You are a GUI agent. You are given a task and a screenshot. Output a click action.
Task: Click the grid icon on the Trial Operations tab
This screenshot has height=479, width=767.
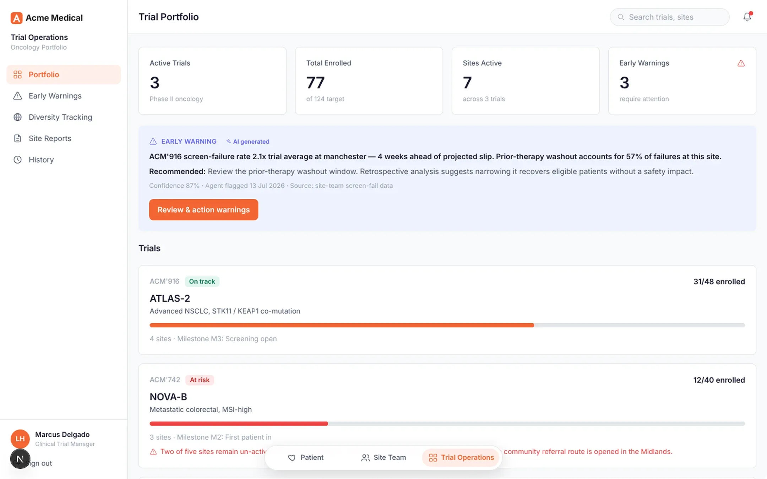[x=433, y=458]
